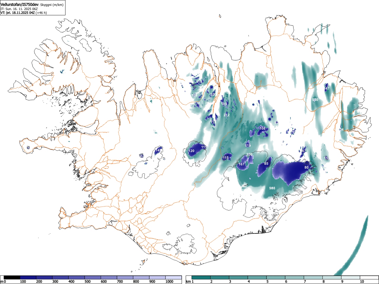379x284 pixels.
Task: Click the '152' visibility value on the map
Action: click(327, 159)
